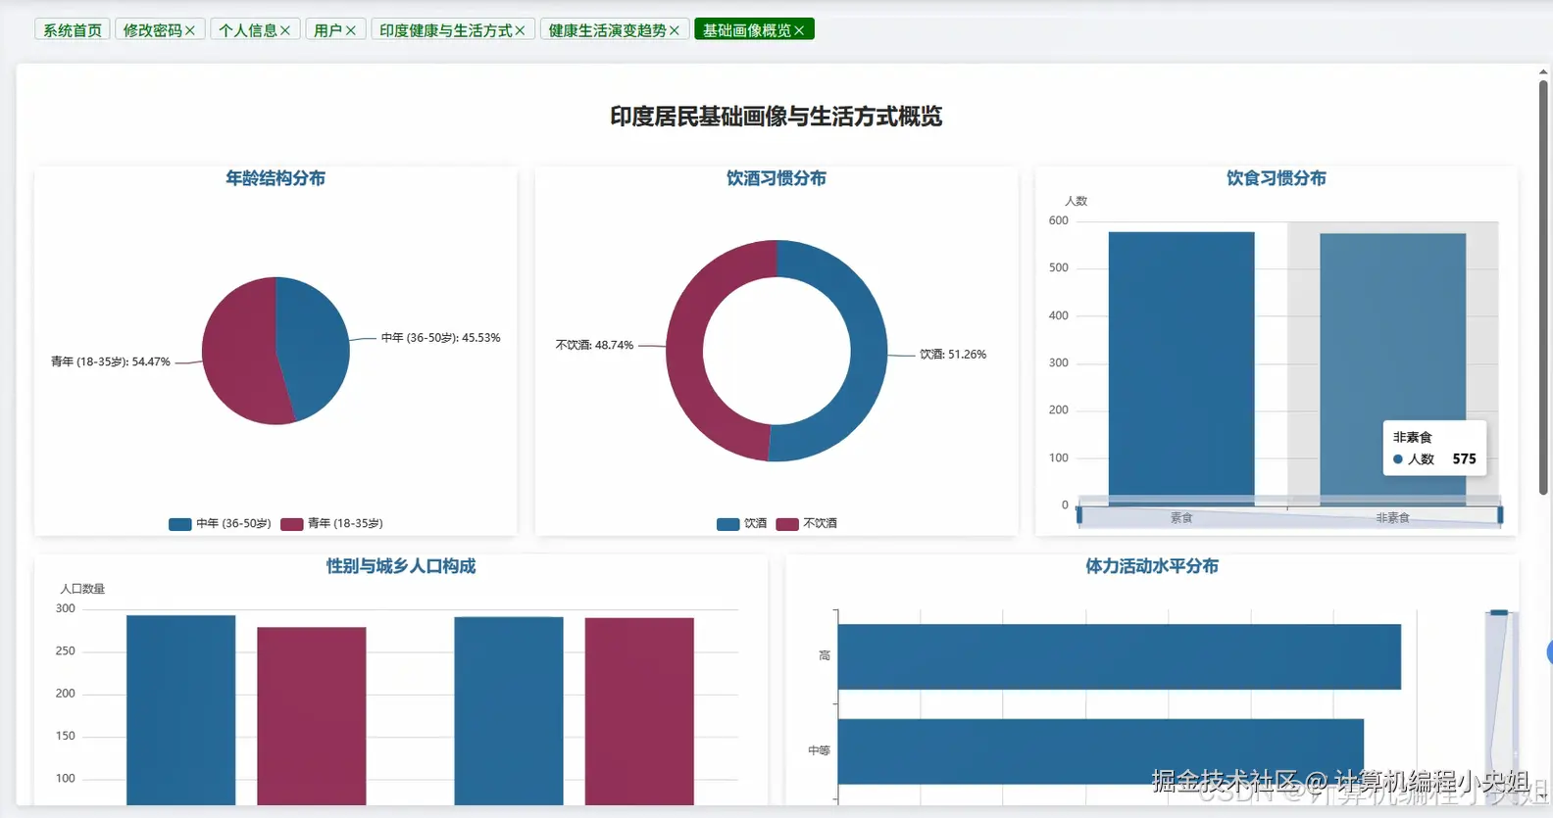The image size is (1553, 818).
Task: Close the 用户 tab with its X
Action: coord(351,31)
